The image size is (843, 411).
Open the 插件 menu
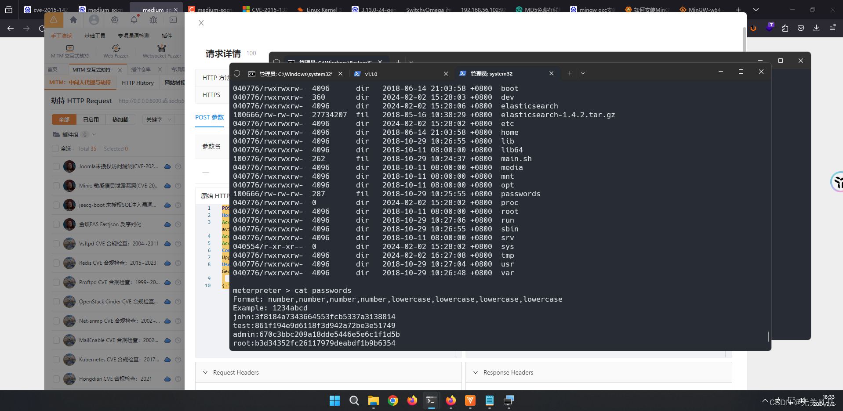tap(167, 36)
